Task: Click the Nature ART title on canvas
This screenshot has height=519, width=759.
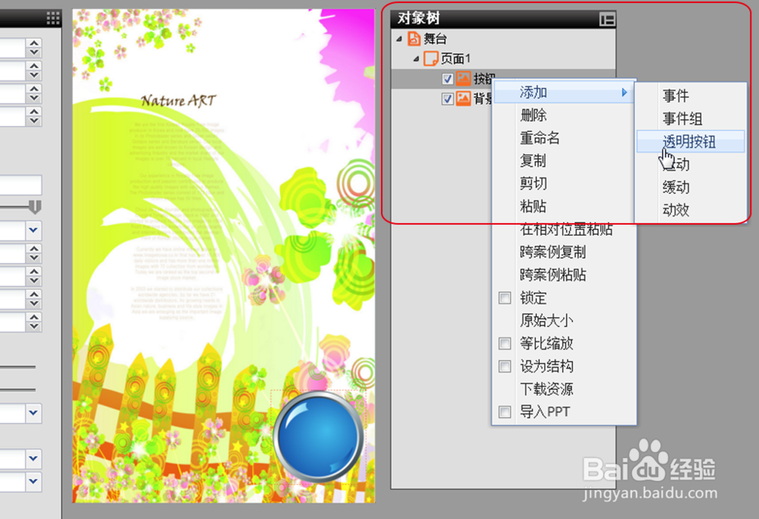Action: click(178, 101)
